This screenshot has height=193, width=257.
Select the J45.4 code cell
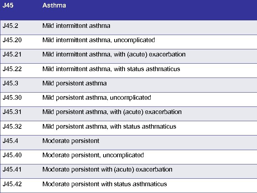tap(10, 141)
